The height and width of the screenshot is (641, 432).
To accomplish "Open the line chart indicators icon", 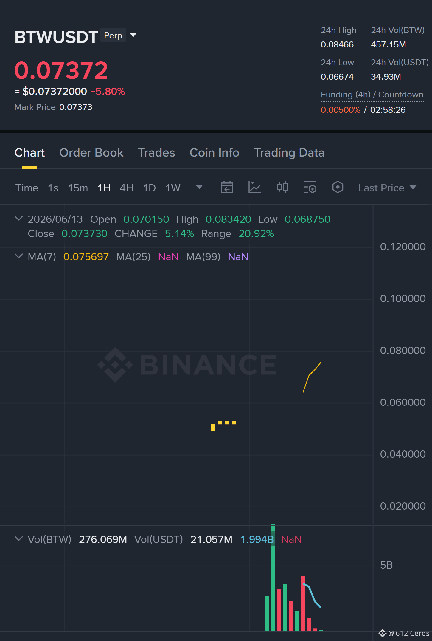I will coord(254,188).
